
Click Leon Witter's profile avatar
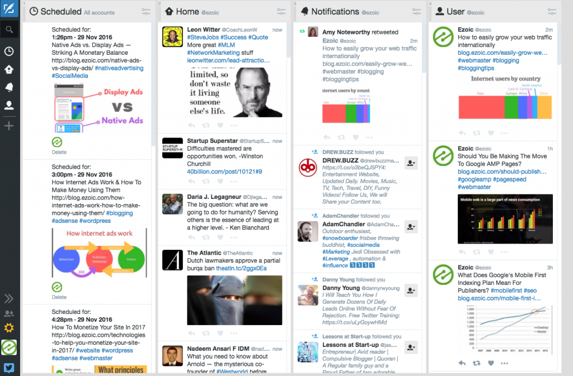click(x=172, y=36)
